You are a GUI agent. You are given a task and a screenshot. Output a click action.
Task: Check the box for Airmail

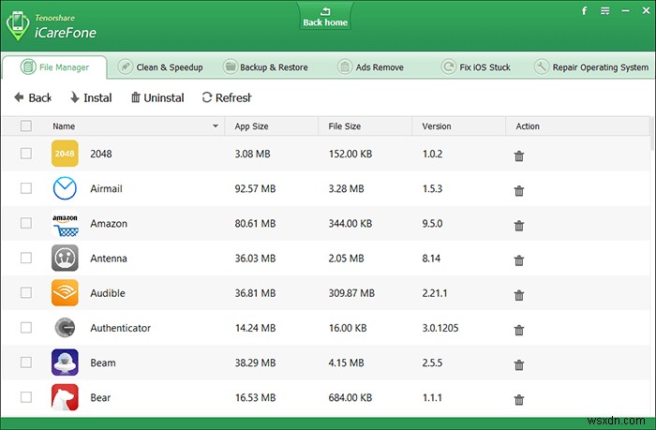click(26, 188)
